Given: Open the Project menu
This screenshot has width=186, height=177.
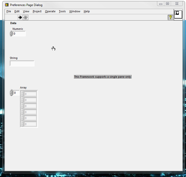Looking at the screenshot, I should [x=37, y=11].
